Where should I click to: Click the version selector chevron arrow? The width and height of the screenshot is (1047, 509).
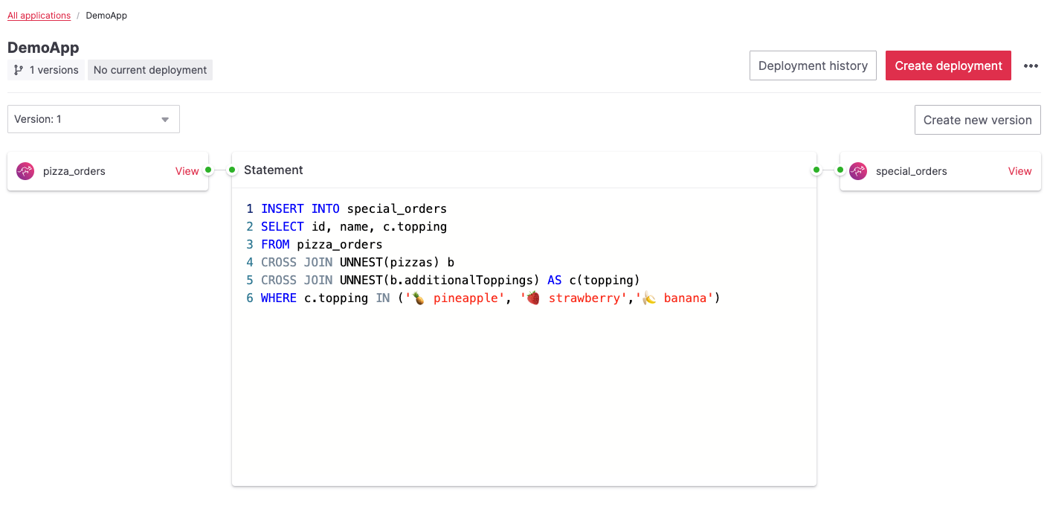(x=165, y=119)
